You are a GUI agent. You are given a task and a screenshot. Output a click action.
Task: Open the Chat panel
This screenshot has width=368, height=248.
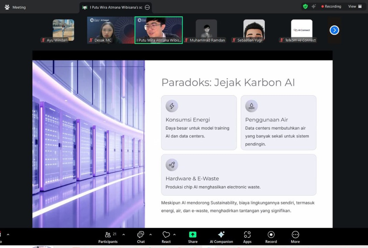[x=141, y=237]
